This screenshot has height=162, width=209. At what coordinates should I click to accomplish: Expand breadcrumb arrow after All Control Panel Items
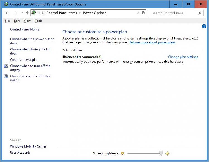(80, 13)
